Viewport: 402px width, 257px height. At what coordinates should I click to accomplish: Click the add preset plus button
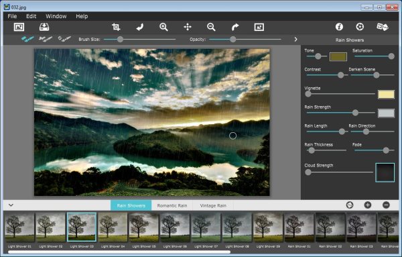coord(368,205)
